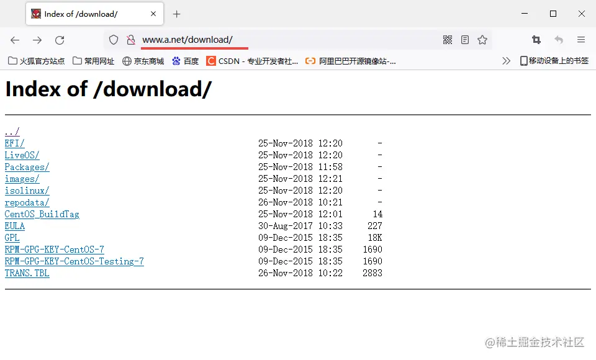This screenshot has height=360, width=596.
Task: Open the QR code scanner icon in toolbar
Action: (x=448, y=39)
